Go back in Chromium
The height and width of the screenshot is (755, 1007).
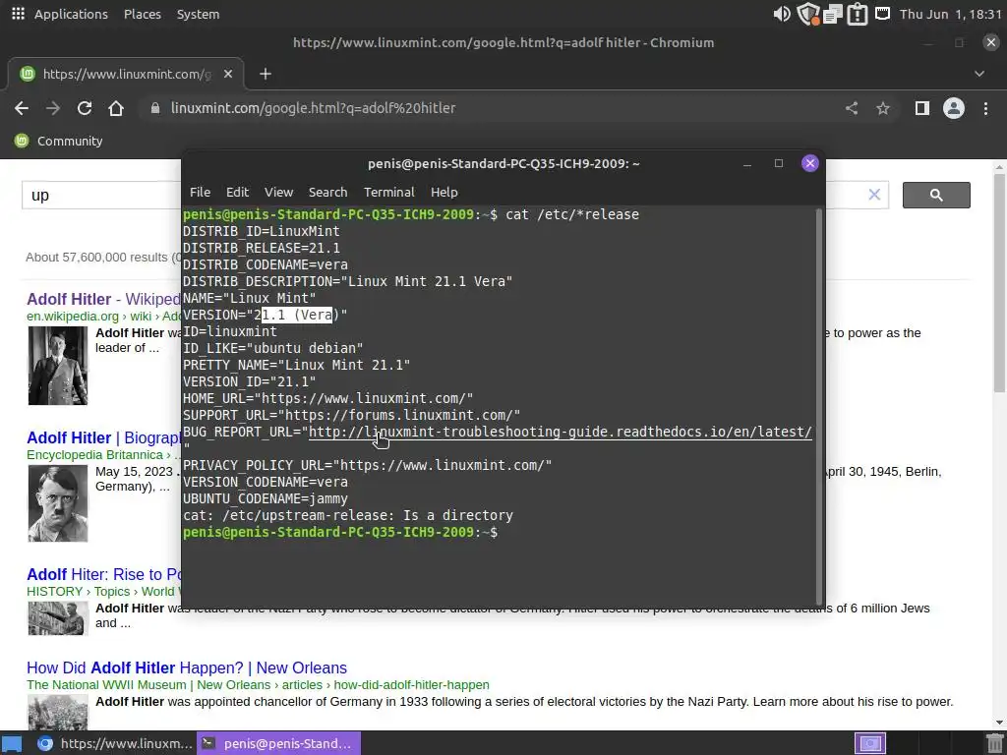(x=22, y=108)
